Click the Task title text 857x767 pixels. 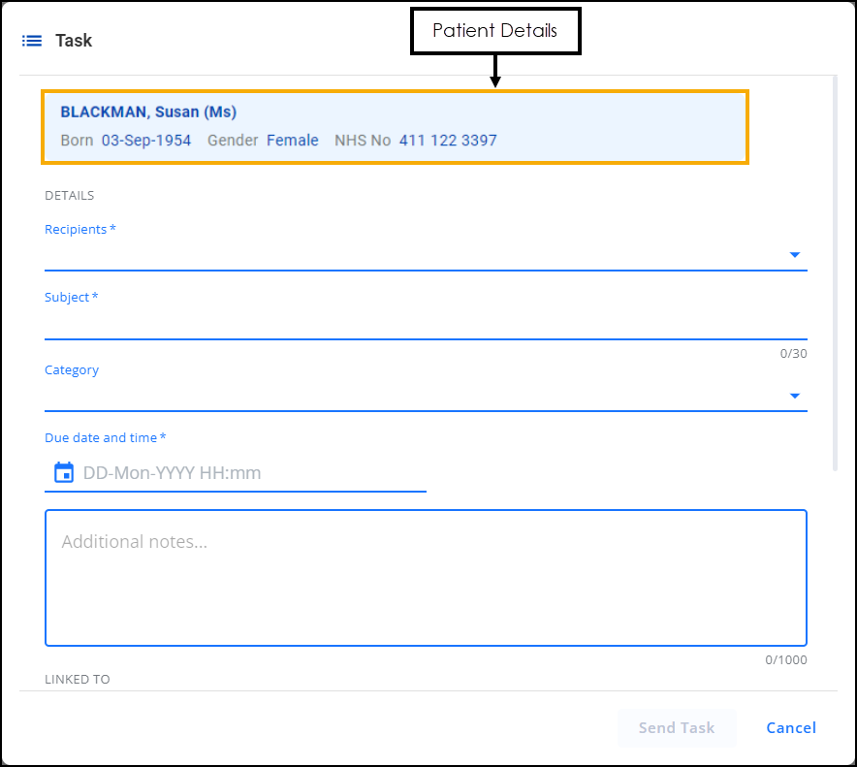74,41
